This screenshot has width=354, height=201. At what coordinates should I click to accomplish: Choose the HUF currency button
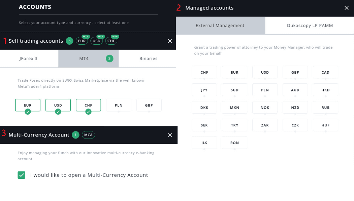click(326, 125)
